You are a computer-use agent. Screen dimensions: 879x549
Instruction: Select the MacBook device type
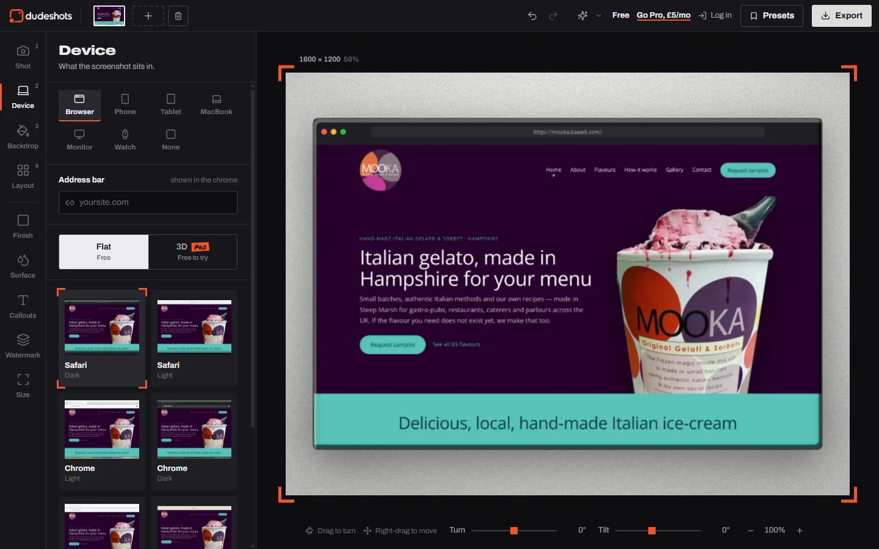[x=217, y=105]
